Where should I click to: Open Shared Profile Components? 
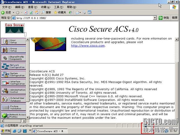click(x=13, y=58)
